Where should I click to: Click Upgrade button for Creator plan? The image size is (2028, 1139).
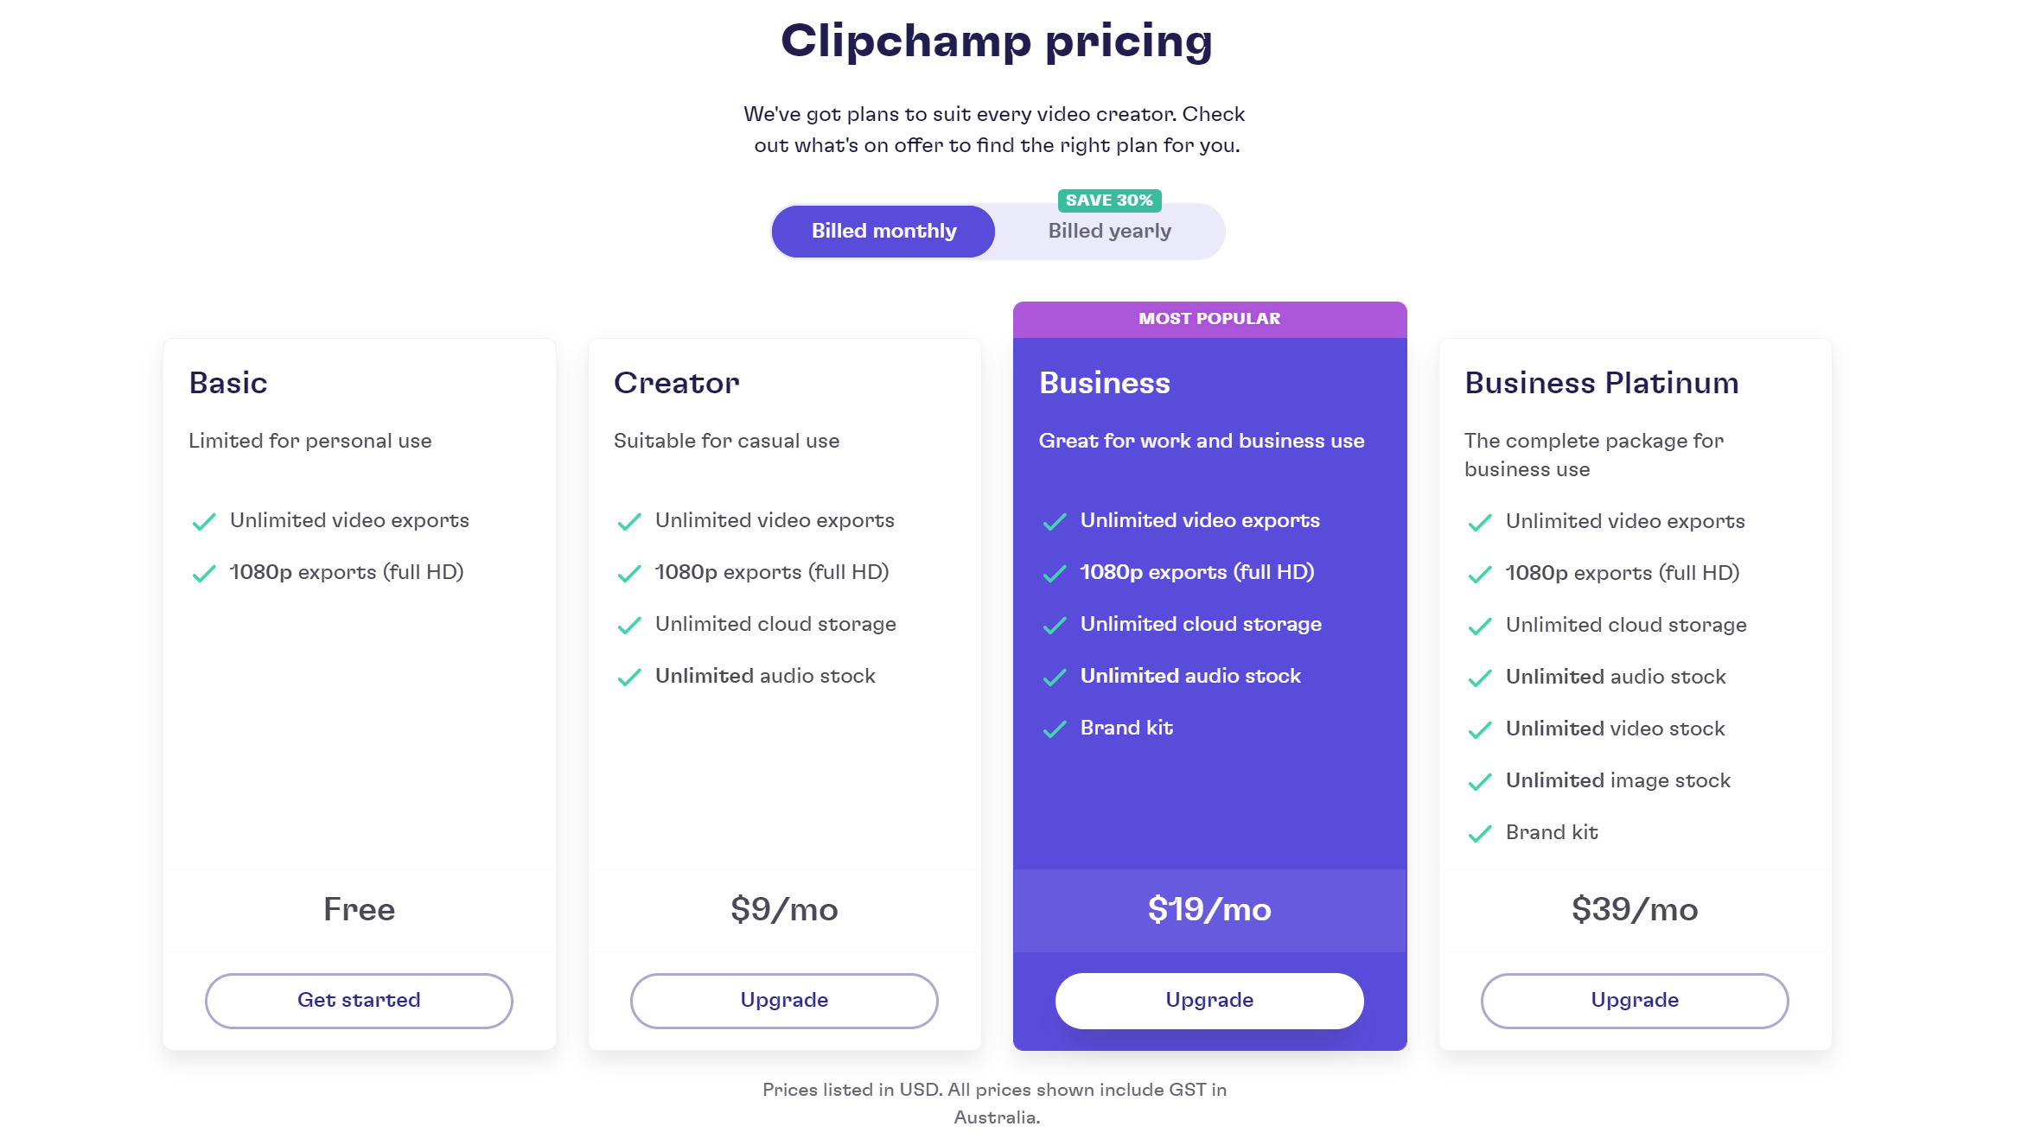(x=784, y=1000)
